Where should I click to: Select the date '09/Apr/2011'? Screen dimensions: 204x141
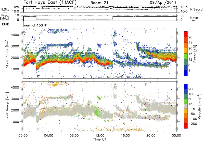163,2
